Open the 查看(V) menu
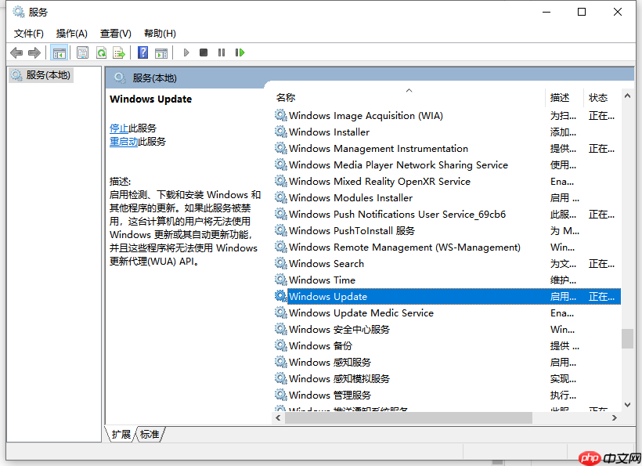The image size is (642, 466). 115,33
